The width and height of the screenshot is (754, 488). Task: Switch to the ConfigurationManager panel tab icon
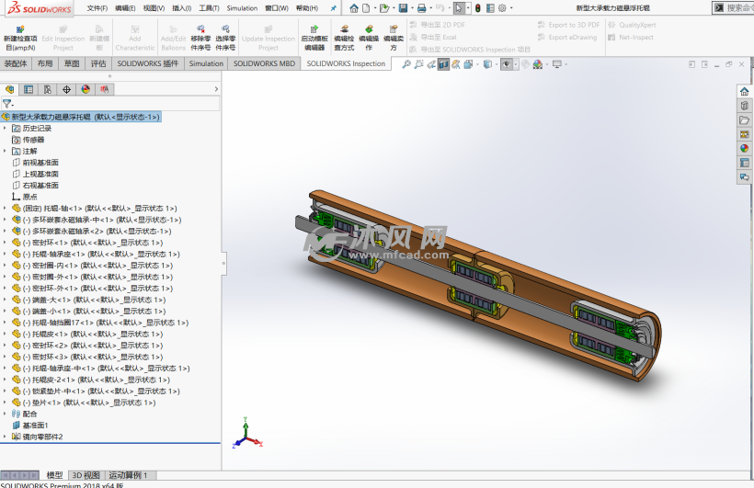[47, 89]
